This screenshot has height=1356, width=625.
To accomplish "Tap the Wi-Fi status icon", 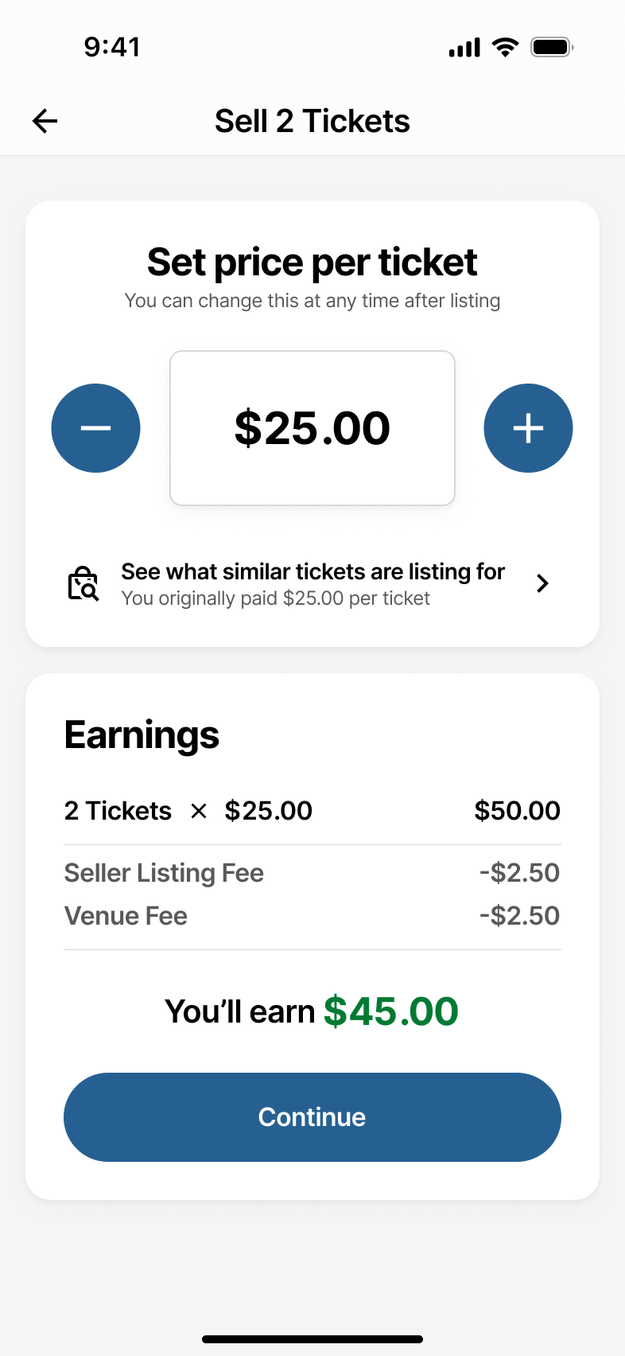I will [x=505, y=47].
